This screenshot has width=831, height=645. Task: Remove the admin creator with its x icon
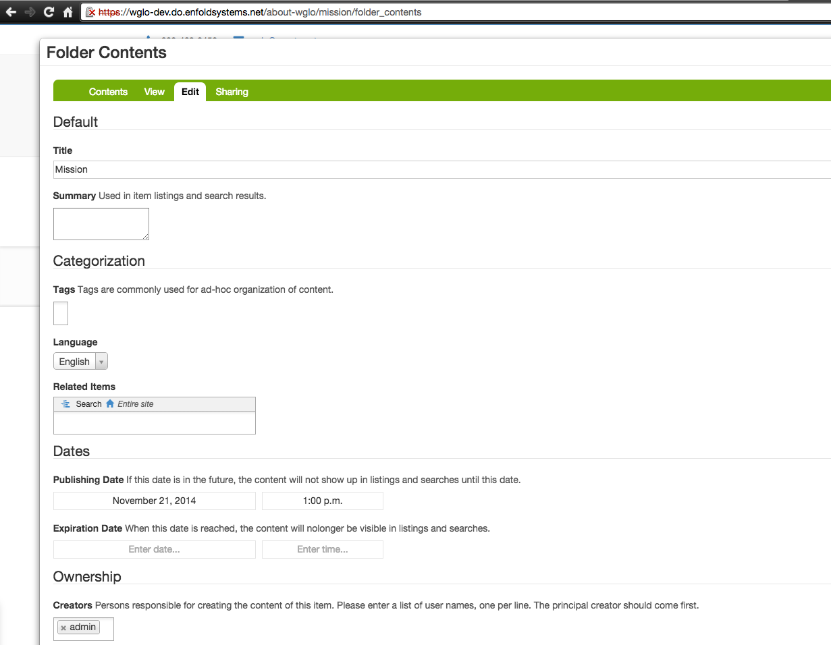click(x=63, y=628)
